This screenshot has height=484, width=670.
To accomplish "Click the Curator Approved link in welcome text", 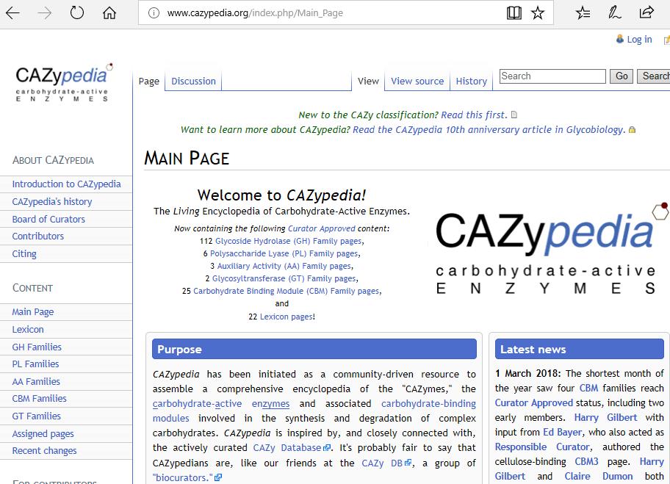I will point(321,228).
